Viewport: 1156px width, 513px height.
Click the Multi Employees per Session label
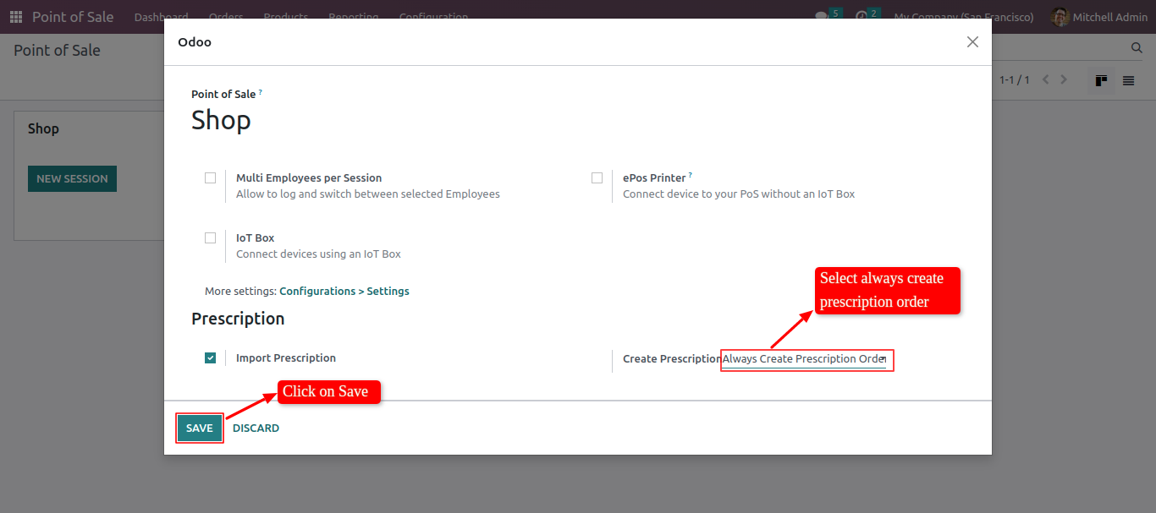(x=309, y=178)
